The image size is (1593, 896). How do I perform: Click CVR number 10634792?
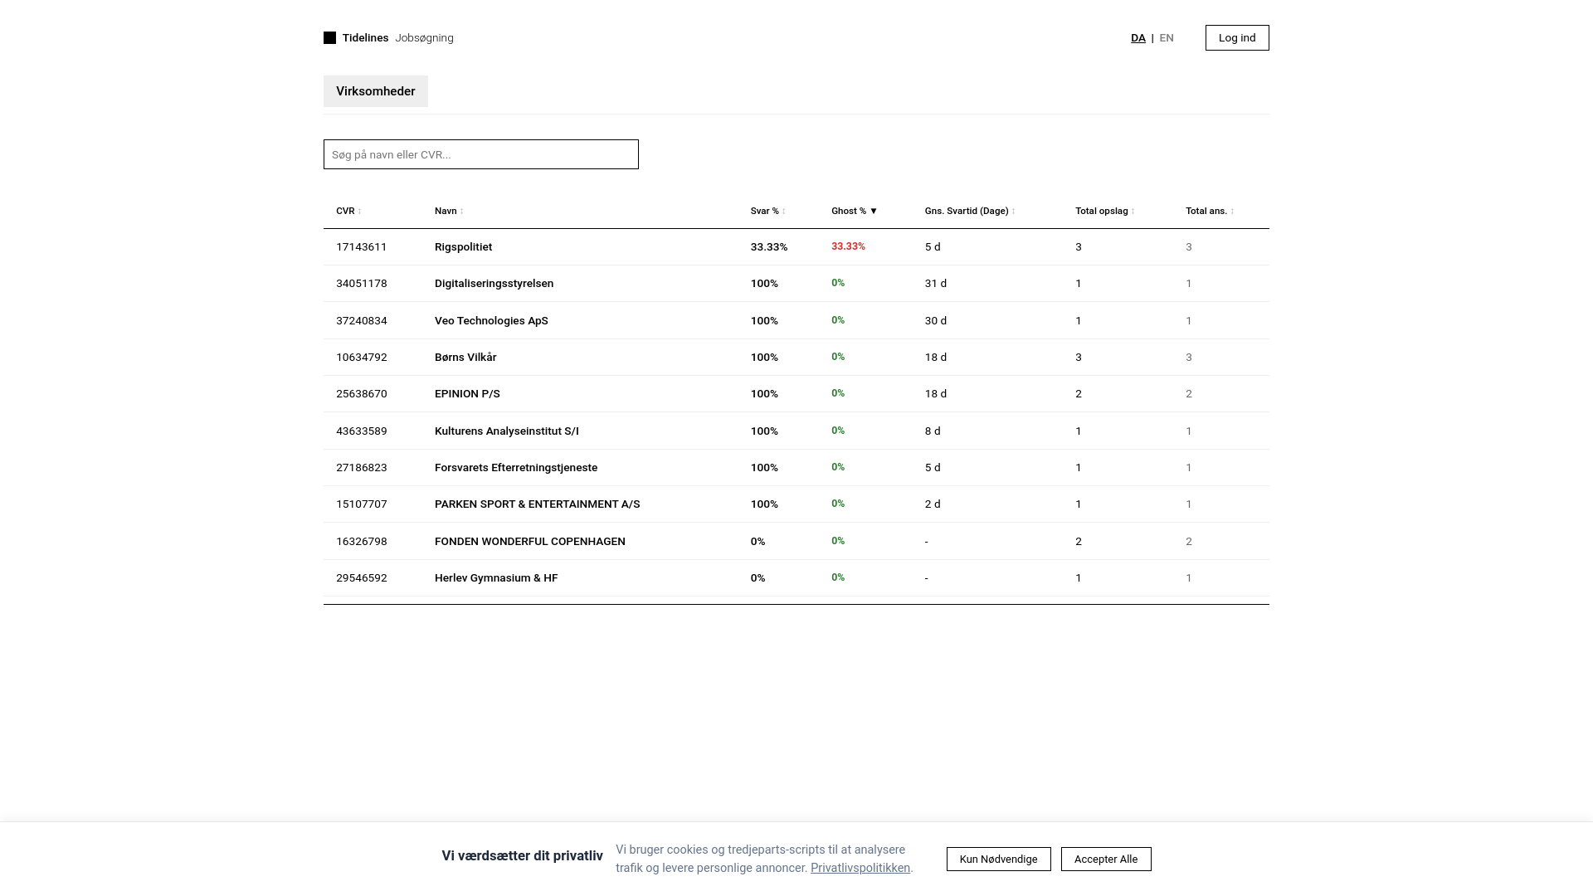[x=362, y=358]
